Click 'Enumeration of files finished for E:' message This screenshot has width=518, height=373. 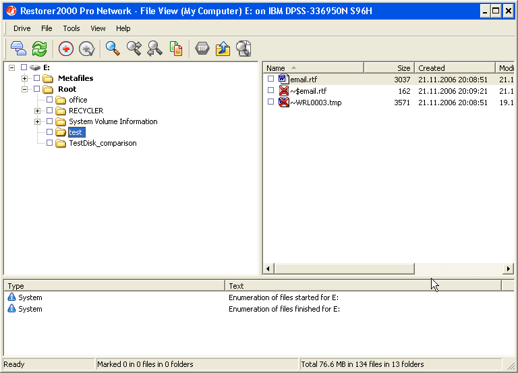tap(284, 309)
